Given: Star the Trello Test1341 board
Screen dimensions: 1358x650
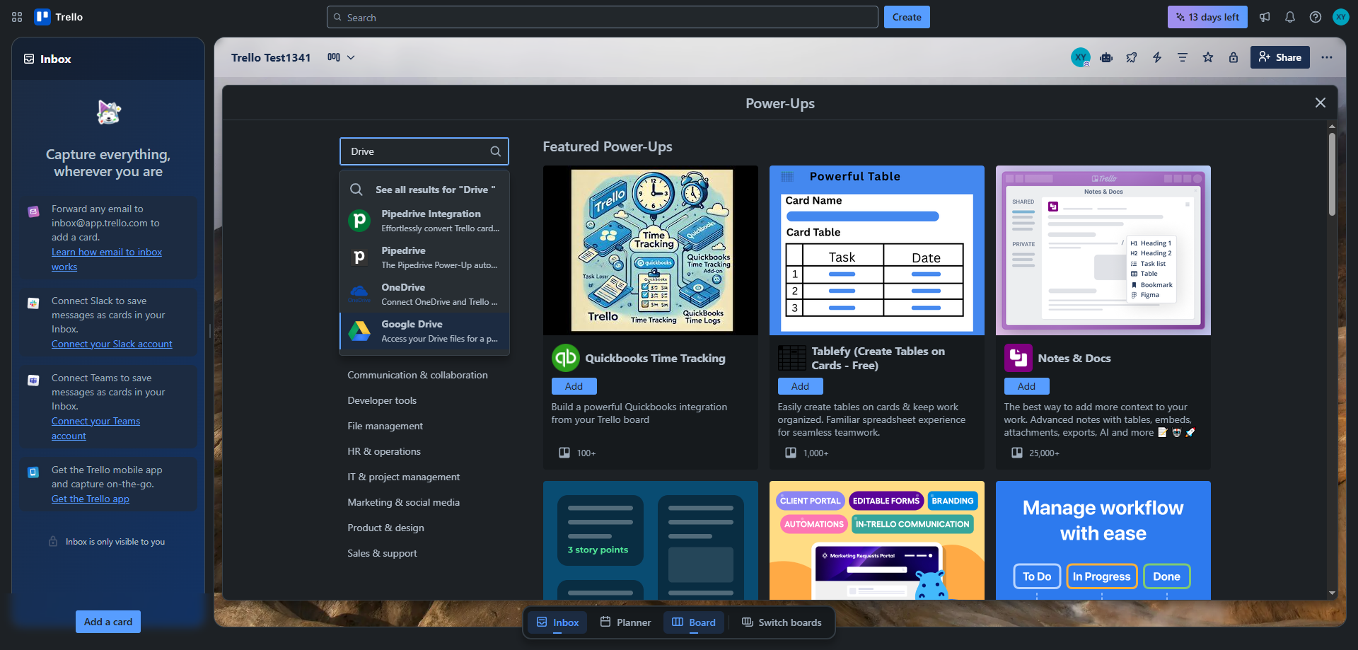Looking at the screenshot, I should pos(1208,57).
